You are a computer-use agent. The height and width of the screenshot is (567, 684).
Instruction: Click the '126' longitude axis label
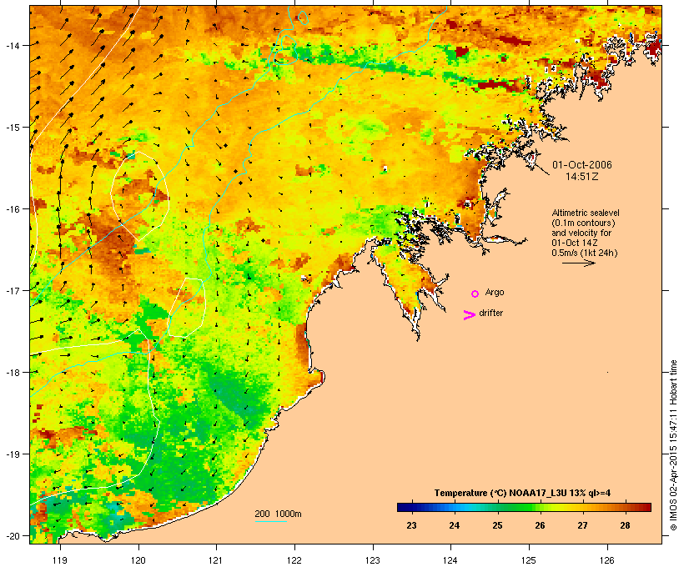607,560
